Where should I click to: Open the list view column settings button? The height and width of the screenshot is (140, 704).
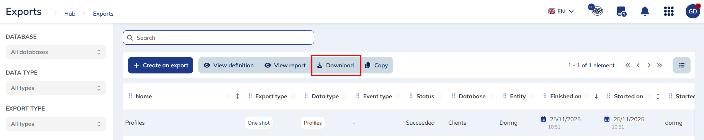(x=681, y=65)
